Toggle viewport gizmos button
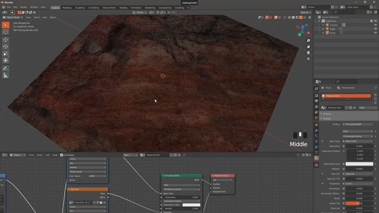Viewport: 379px width, 213px height. pos(267,17)
